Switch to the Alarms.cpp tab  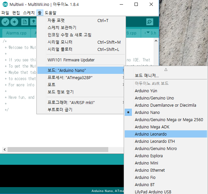tap(16, 33)
